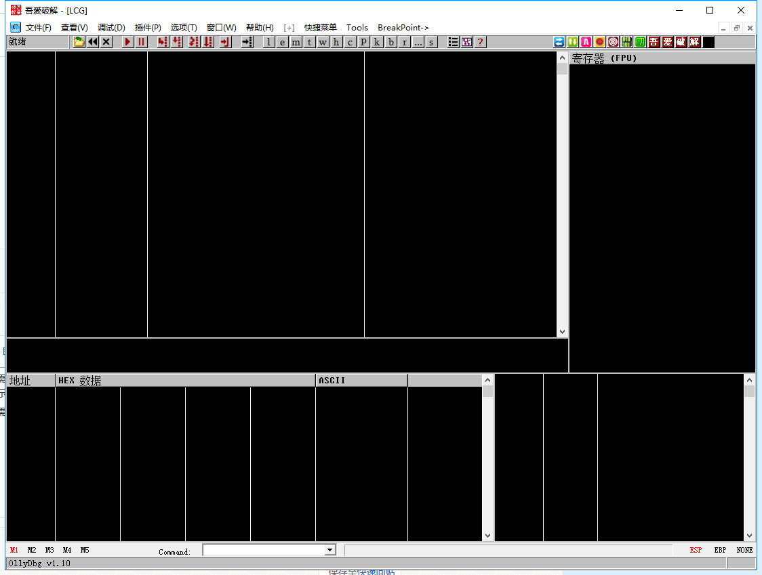The image size is (762, 575).
Task: Click the Pause execution icon
Action: [x=141, y=42]
